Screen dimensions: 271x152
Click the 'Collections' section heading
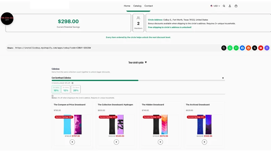(56, 69)
